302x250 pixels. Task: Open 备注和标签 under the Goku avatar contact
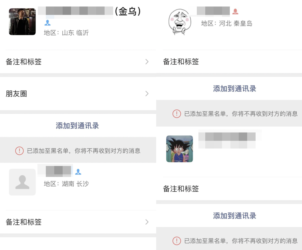tap(229, 189)
